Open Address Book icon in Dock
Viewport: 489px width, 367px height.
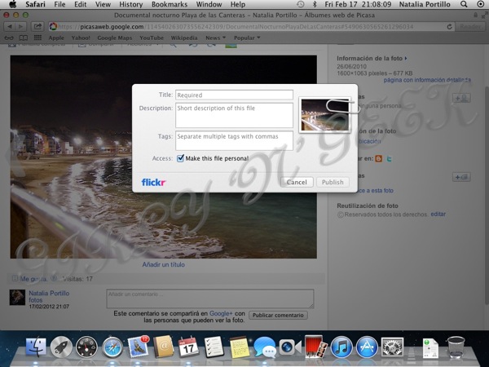point(164,347)
